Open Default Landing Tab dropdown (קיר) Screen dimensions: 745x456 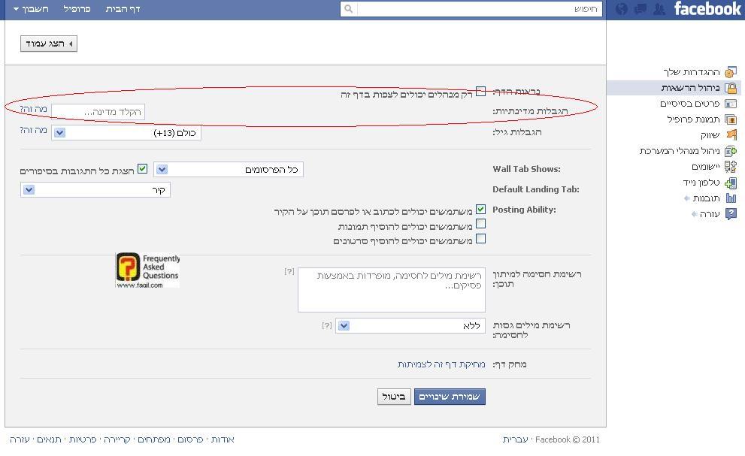pyautogui.click(x=95, y=190)
